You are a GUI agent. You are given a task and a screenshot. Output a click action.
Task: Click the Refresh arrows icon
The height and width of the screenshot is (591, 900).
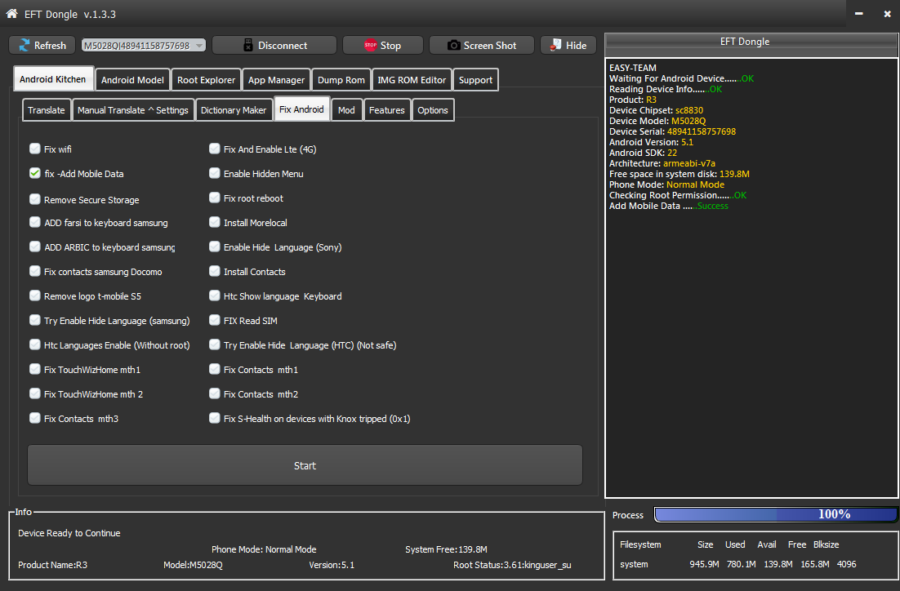coord(25,46)
